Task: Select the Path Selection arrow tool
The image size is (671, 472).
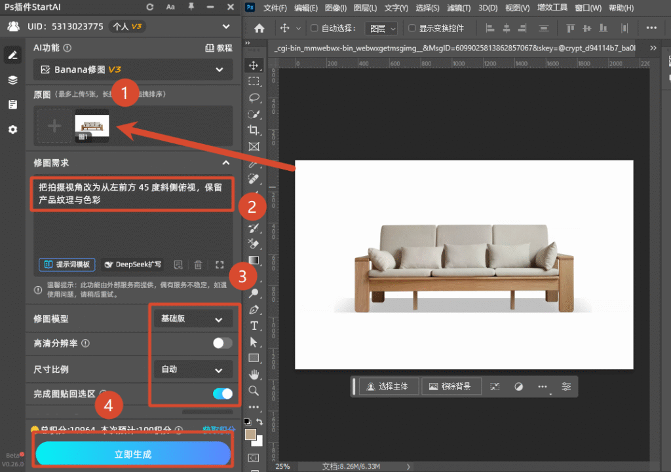Action: tap(254, 342)
